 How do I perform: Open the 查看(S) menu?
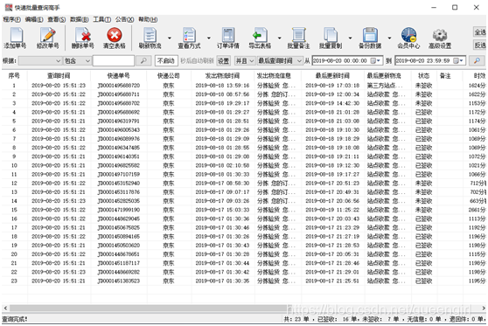57,19
